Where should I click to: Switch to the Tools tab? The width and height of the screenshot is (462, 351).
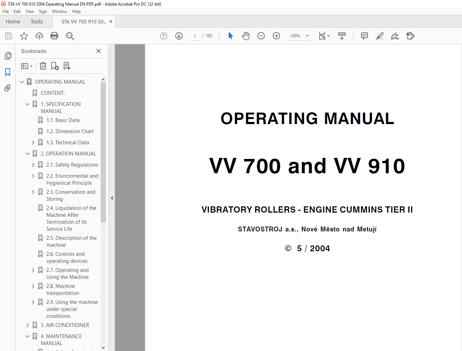(37, 22)
